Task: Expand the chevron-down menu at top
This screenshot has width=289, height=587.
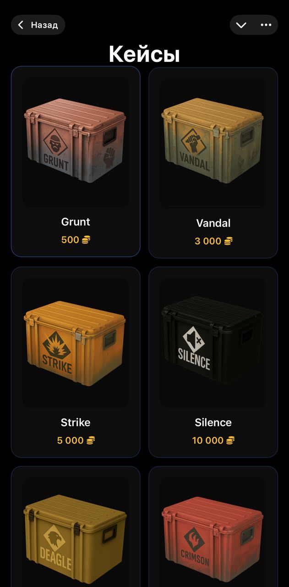Action: click(x=241, y=25)
